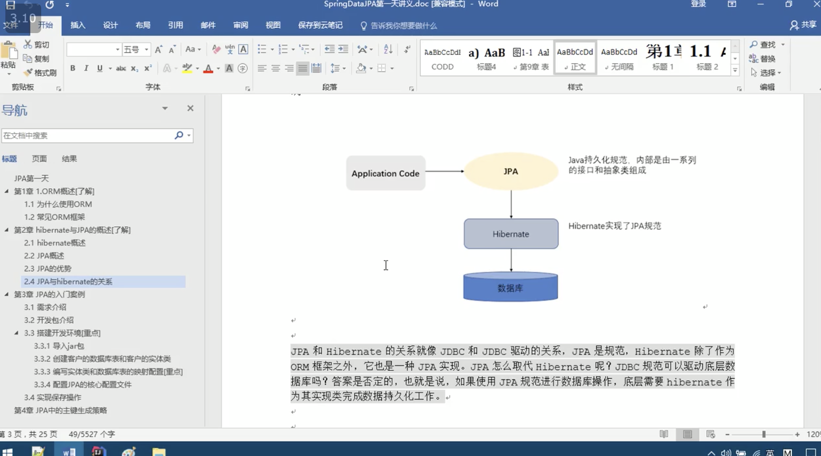821x456 pixels.
Task: Align text left
Action: pyautogui.click(x=262, y=68)
